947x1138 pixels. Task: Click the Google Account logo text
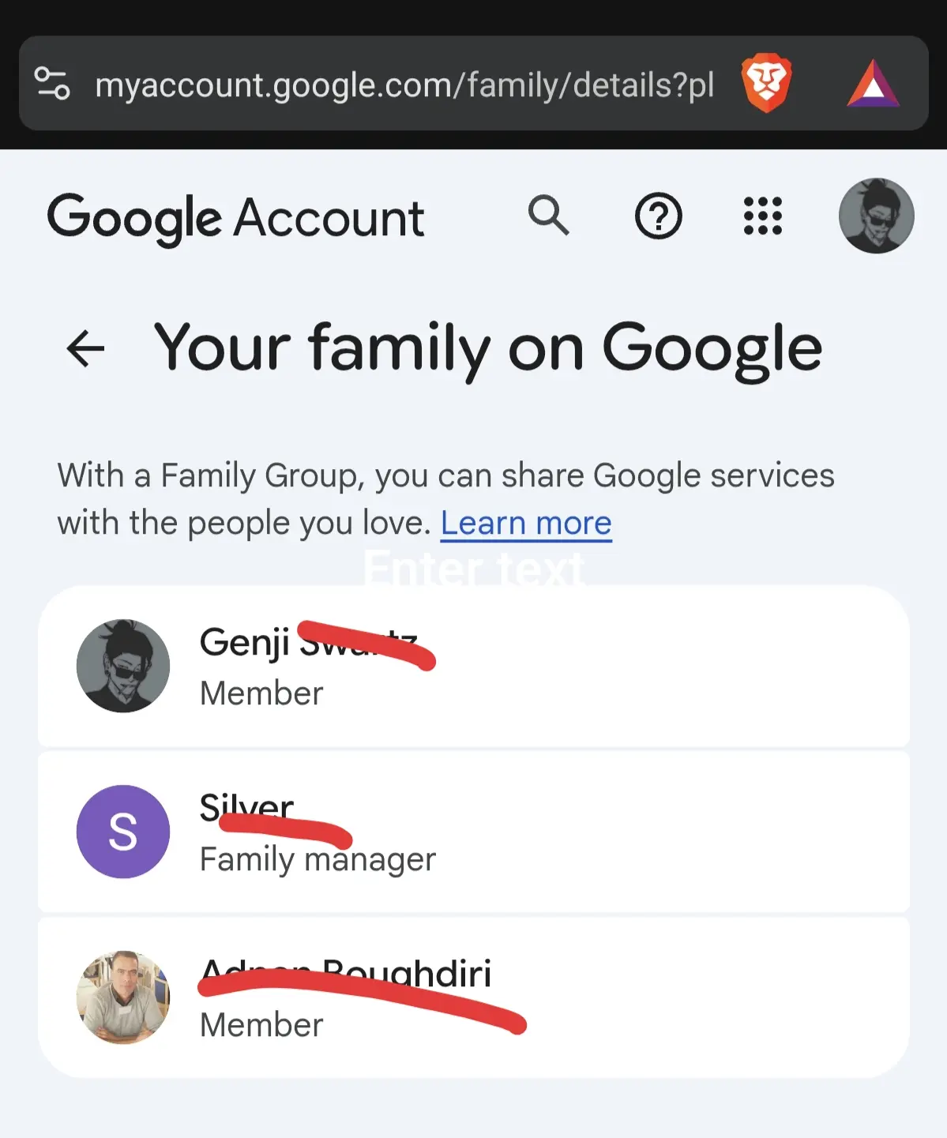[x=235, y=219]
